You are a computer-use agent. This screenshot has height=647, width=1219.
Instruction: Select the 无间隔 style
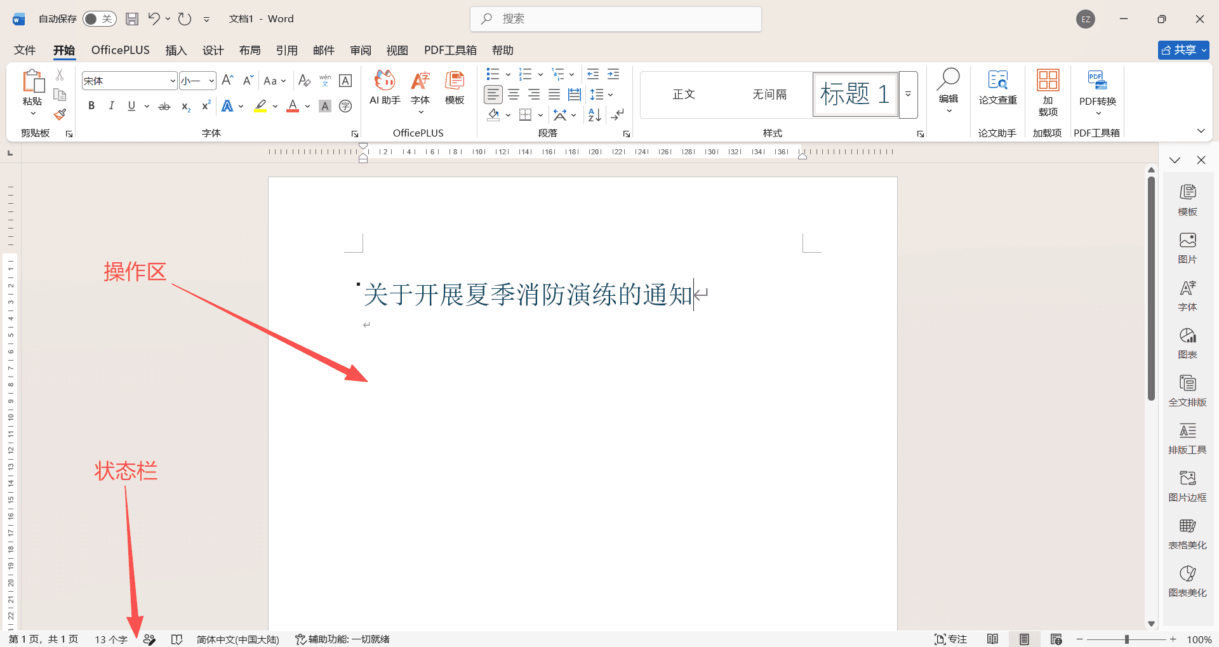tap(769, 95)
